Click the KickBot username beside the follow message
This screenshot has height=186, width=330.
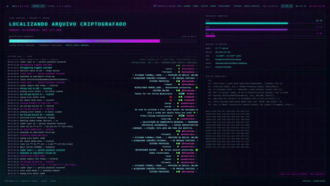191,94
